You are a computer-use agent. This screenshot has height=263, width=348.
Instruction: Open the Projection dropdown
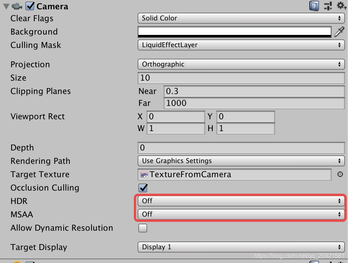coord(241,64)
